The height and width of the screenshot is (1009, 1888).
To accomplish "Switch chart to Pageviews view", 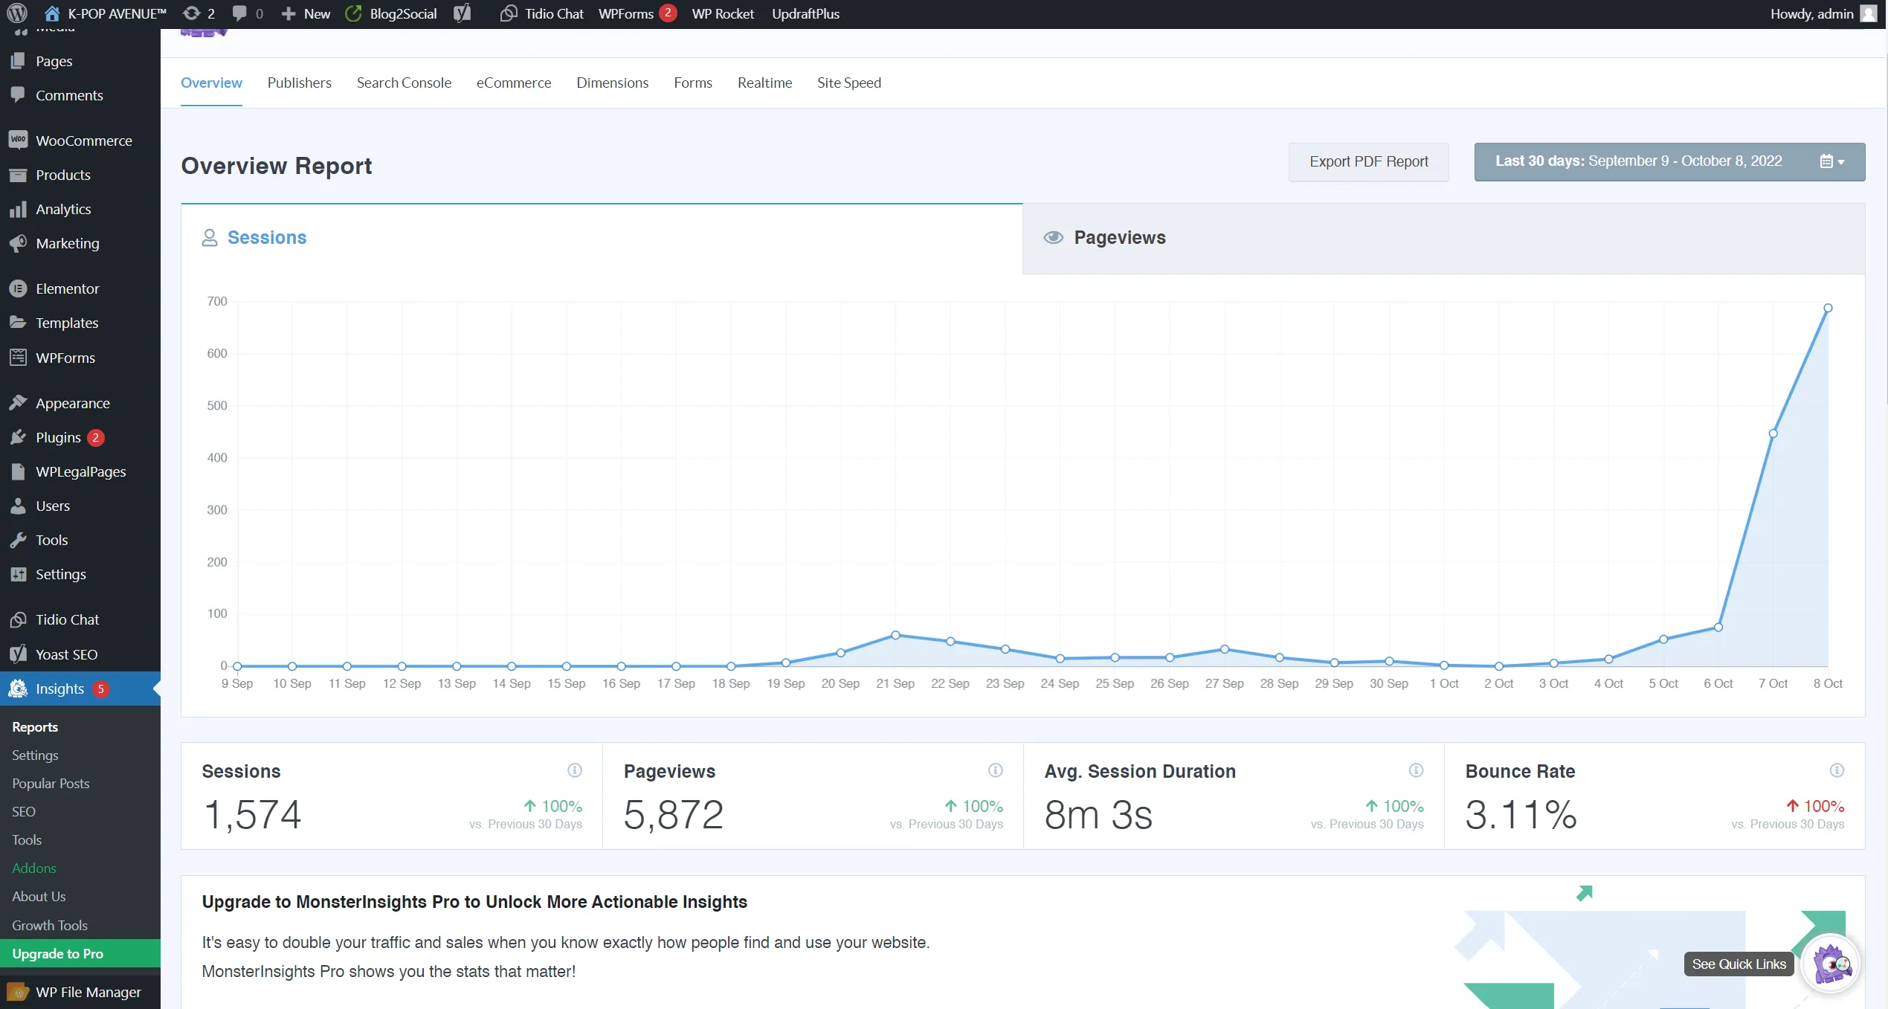I will 1119,238.
